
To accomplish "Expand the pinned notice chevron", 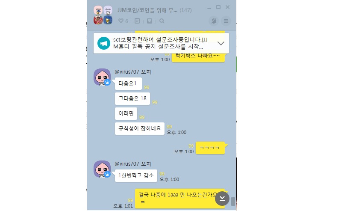I will [221, 43].
